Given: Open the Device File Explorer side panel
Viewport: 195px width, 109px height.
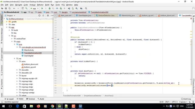Looking at the screenshot, I should (x=194, y=87).
